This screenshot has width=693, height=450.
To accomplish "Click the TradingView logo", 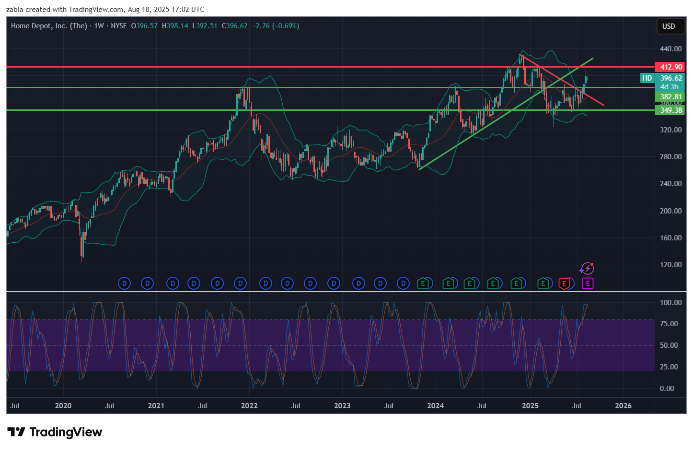I will pos(55,432).
